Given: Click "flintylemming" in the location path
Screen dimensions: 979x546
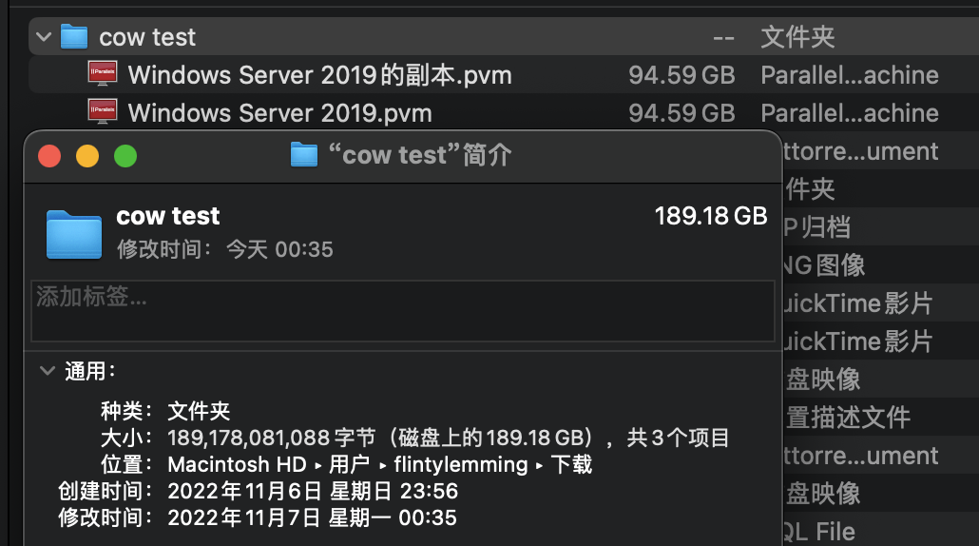Looking at the screenshot, I should pos(460,464).
